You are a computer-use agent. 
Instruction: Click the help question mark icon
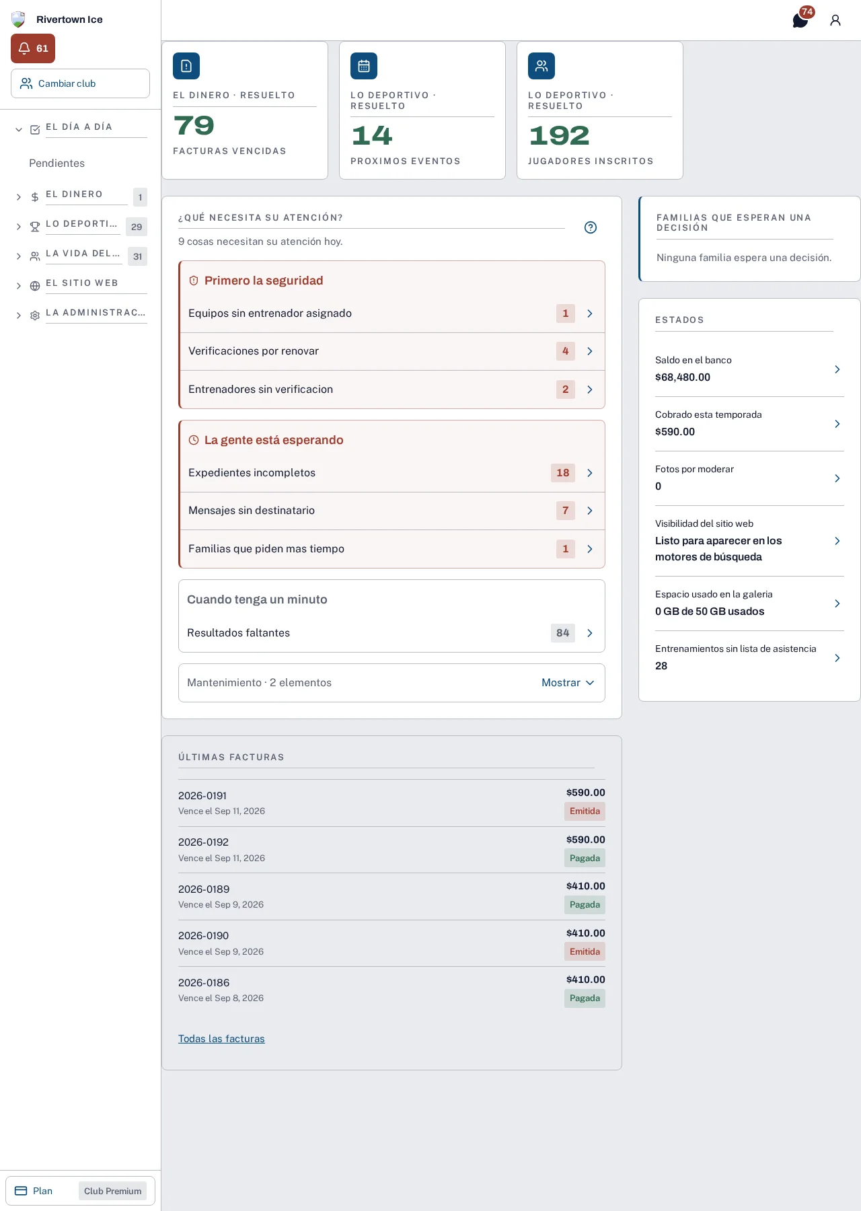pos(591,227)
